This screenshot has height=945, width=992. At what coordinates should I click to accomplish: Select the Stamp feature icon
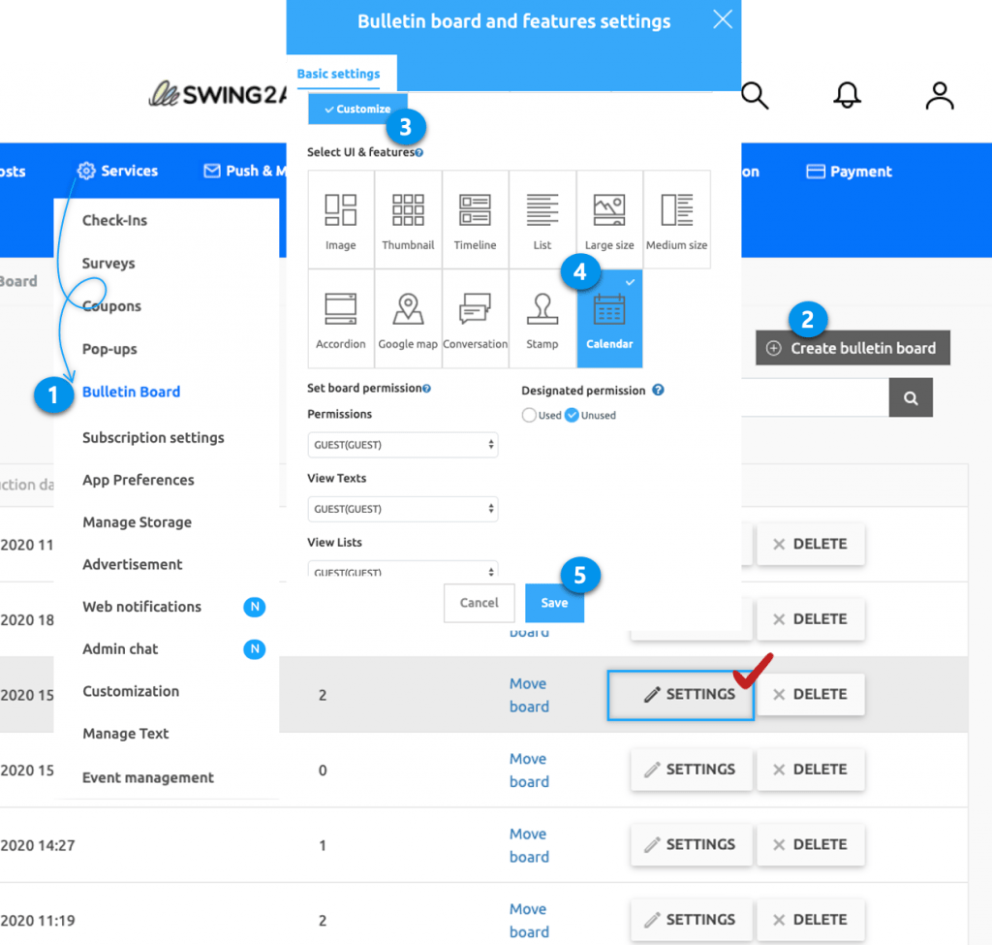(542, 317)
